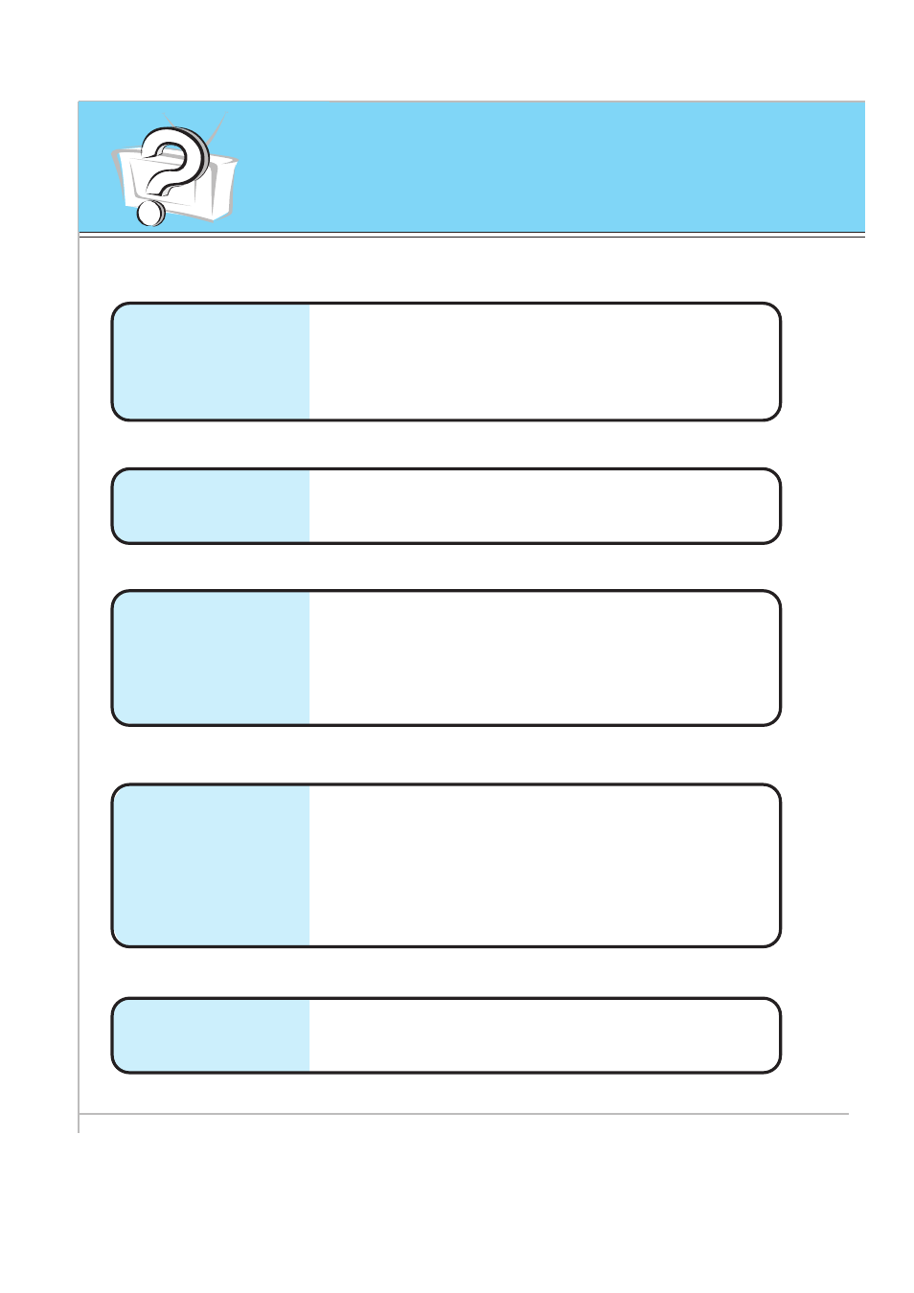This screenshot has height=1293, width=914.
Task: Select the first box's light blue label panel
Action: click(212, 362)
